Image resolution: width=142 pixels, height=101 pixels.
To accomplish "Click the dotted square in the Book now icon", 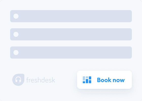I will [87, 77].
